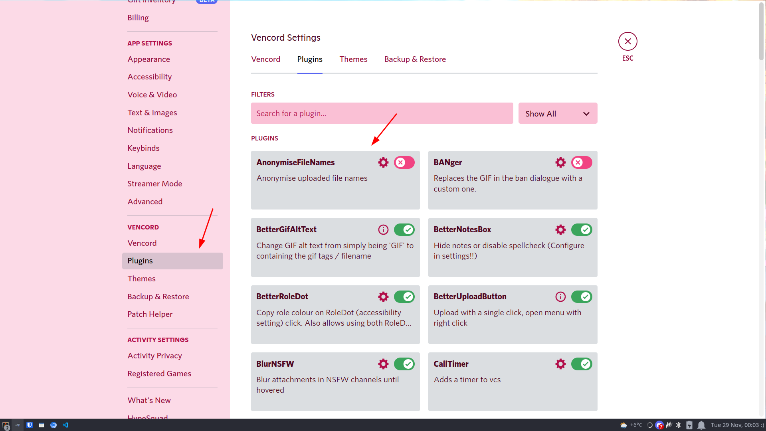Click the BetterUploadButton plugin description text
Viewport: 766px width, 431px height.
(x=507, y=318)
